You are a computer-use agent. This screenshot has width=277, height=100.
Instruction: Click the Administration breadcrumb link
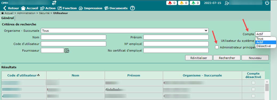pos(26,13)
